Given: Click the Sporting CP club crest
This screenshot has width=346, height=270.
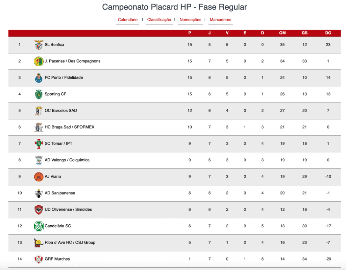Looking at the screenshot, I should point(39,94).
